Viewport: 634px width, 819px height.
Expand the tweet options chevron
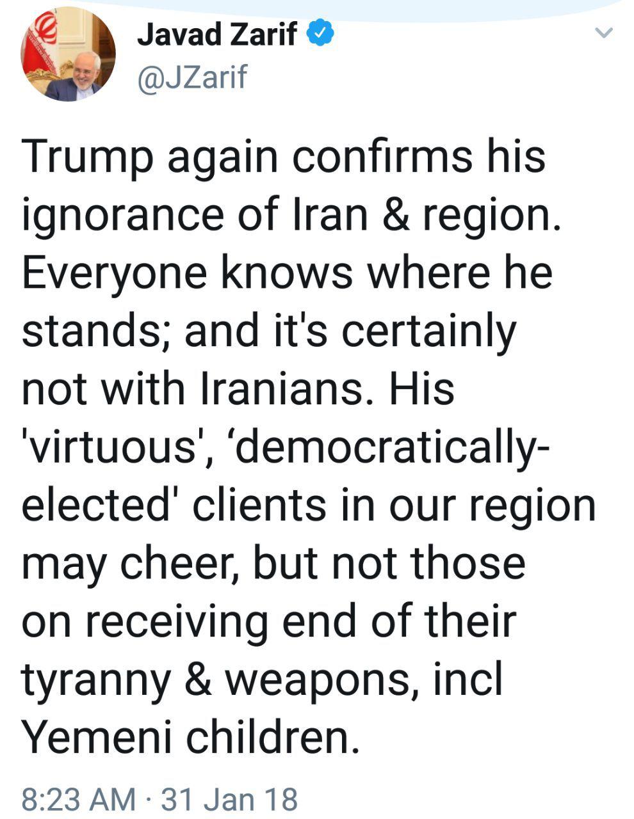(x=604, y=33)
